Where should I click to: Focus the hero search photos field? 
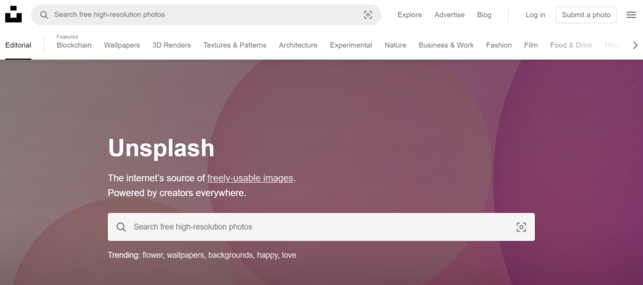tap(321, 227)
